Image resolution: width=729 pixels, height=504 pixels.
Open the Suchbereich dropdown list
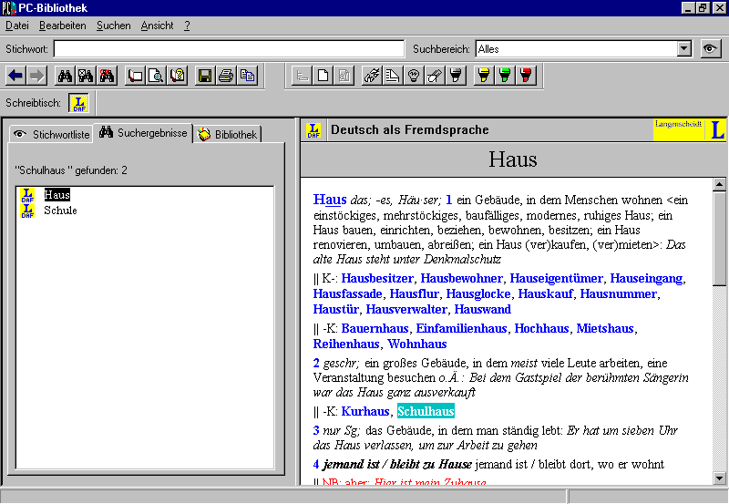pos(684,49)
